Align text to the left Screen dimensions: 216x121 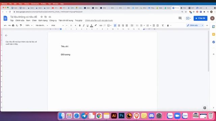pos(115,26)
